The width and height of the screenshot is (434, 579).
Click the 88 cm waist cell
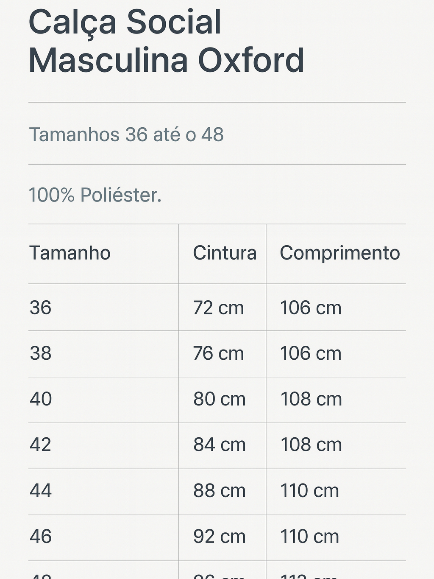pyautogui.click(x=219, y=491)
